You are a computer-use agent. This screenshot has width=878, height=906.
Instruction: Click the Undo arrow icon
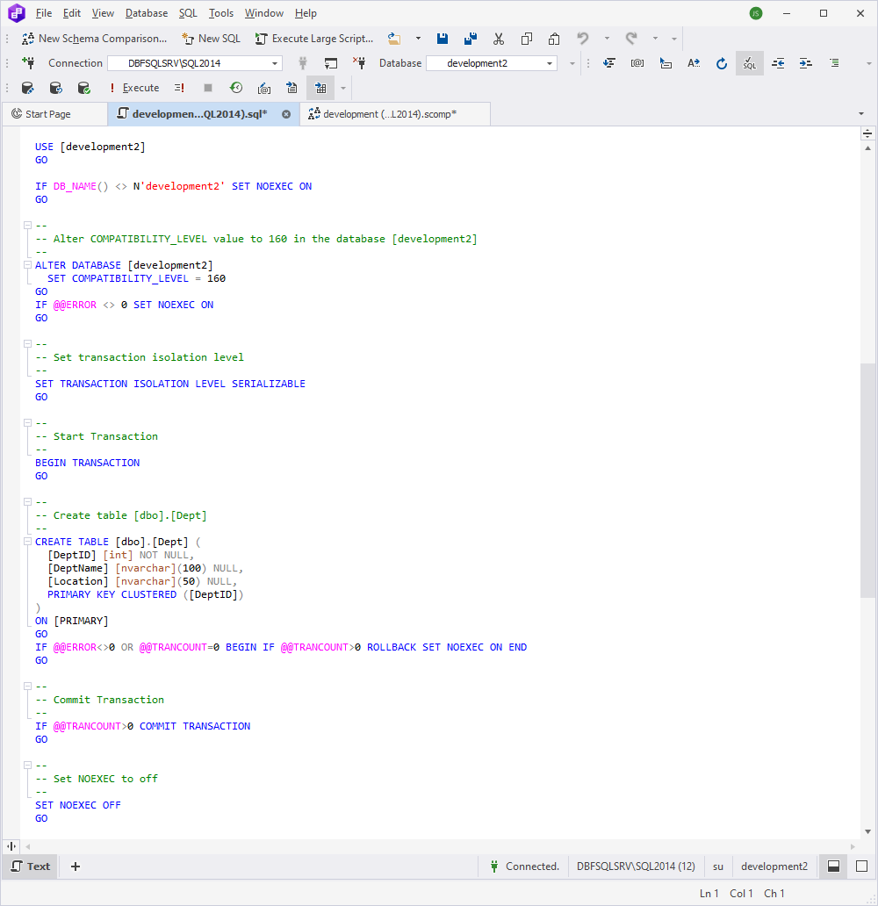[x=583, y=39]
